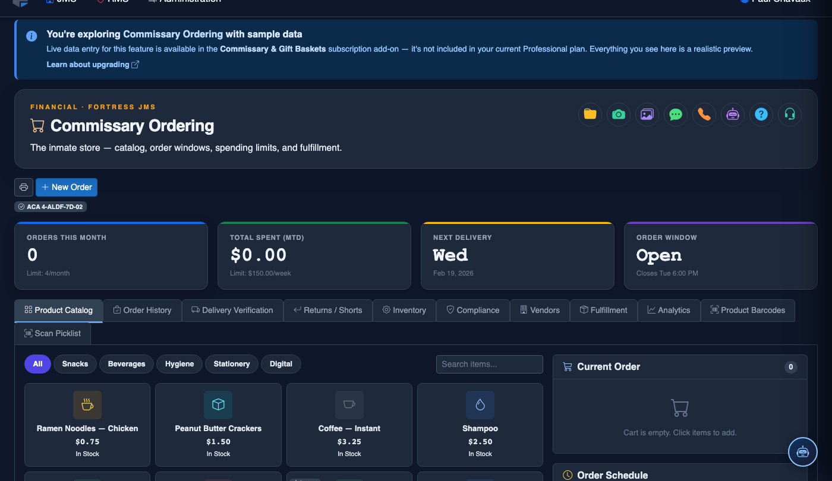Select the Digital category filter
The image size is (832, 481).
pos(281,364)
